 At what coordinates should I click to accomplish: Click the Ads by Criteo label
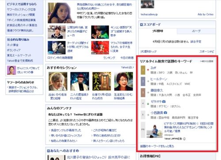[206, 14]
